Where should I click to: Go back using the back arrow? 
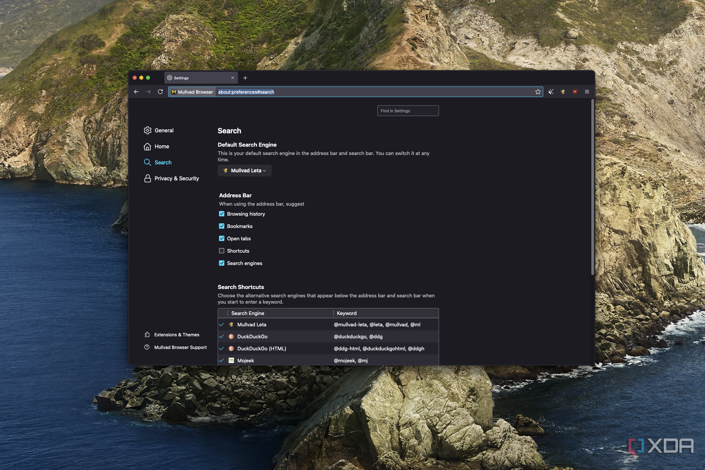point(136,92)
